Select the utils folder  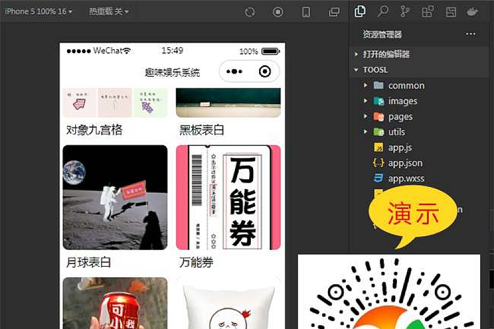tap(389, 132)
